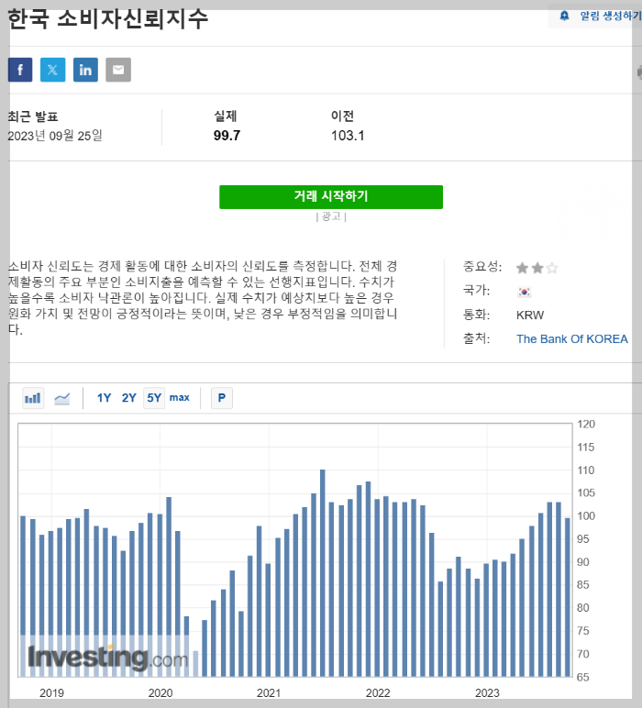The image size is (642, 708).
Task: Click the alert bell icon
Action: tap(564, 16)
